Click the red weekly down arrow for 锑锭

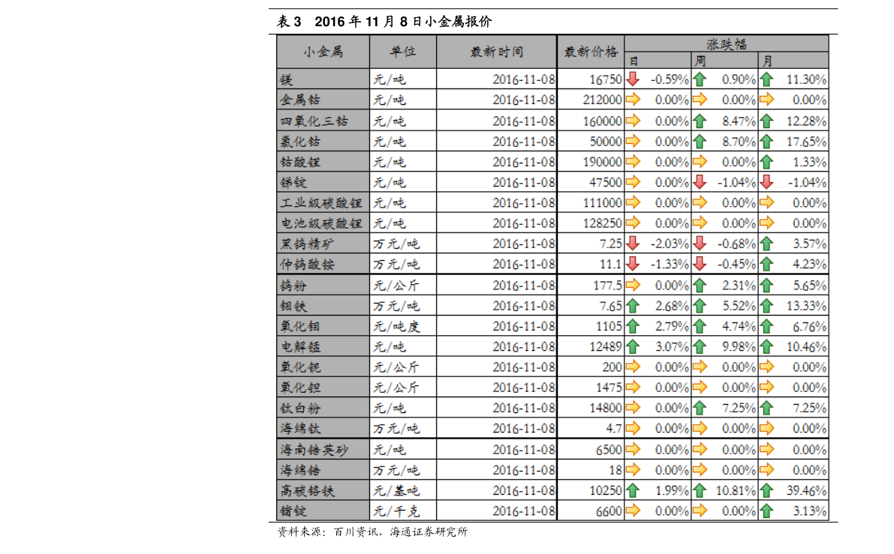point(700,182)
